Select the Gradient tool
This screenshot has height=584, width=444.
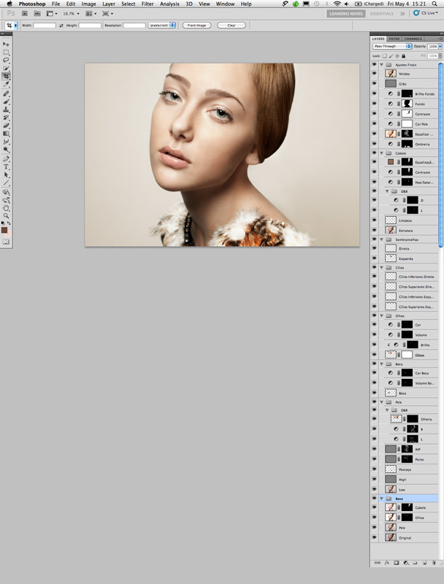[6, 134]
